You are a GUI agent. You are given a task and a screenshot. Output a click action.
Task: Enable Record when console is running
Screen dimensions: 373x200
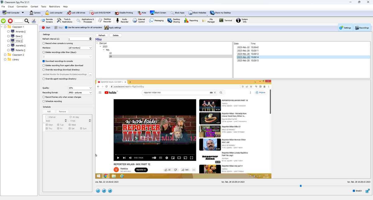tap(44, 43)
